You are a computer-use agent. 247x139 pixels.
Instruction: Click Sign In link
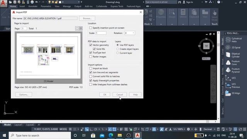[189, 2]
